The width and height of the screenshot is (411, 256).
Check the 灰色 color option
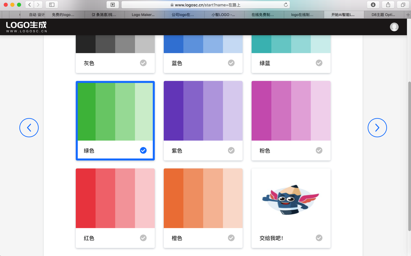(x=143, y=63)
